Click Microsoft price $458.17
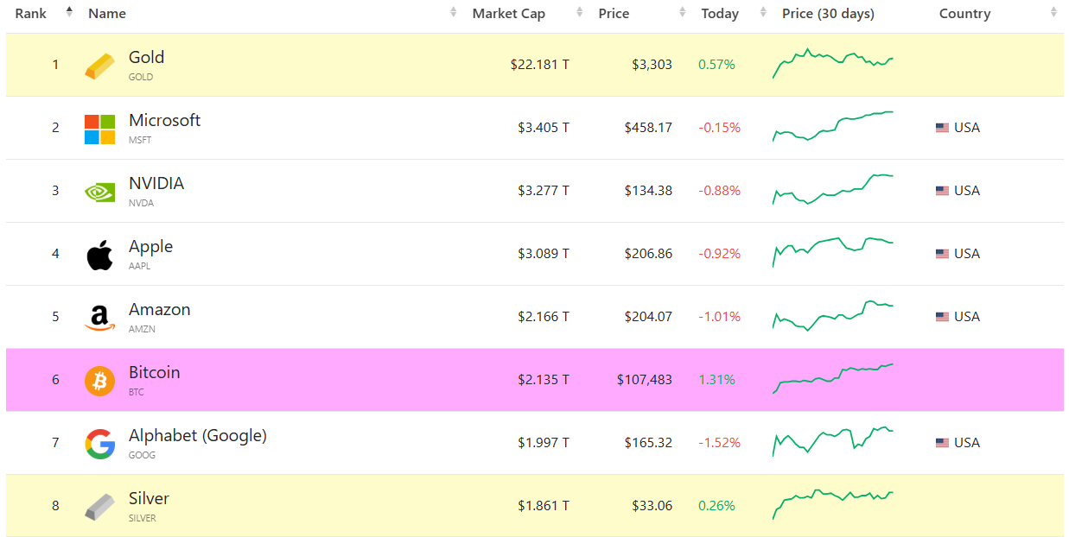This screenshot has height=537, width=1069. point(648,128)
